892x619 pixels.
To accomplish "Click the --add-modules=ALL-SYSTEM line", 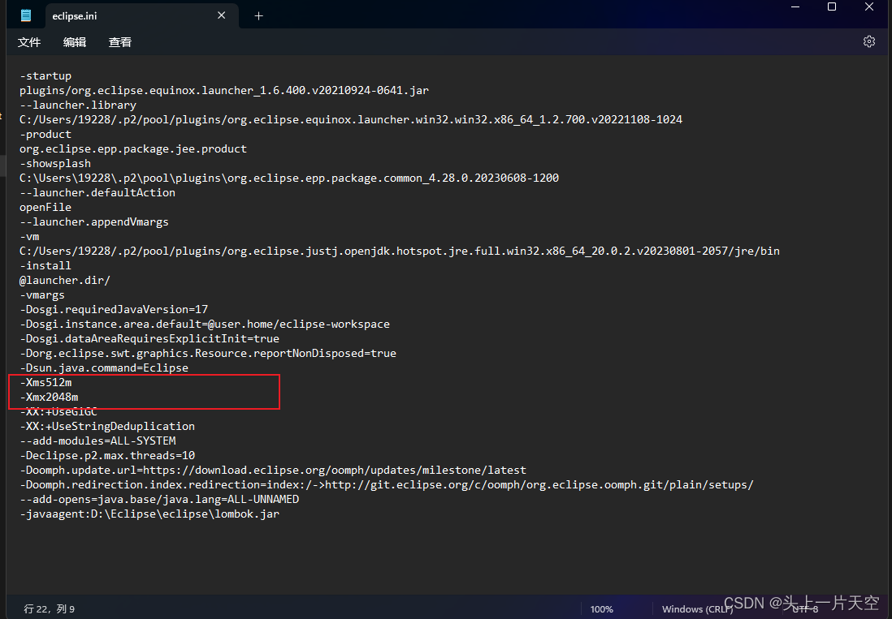I will click(97, 441).
